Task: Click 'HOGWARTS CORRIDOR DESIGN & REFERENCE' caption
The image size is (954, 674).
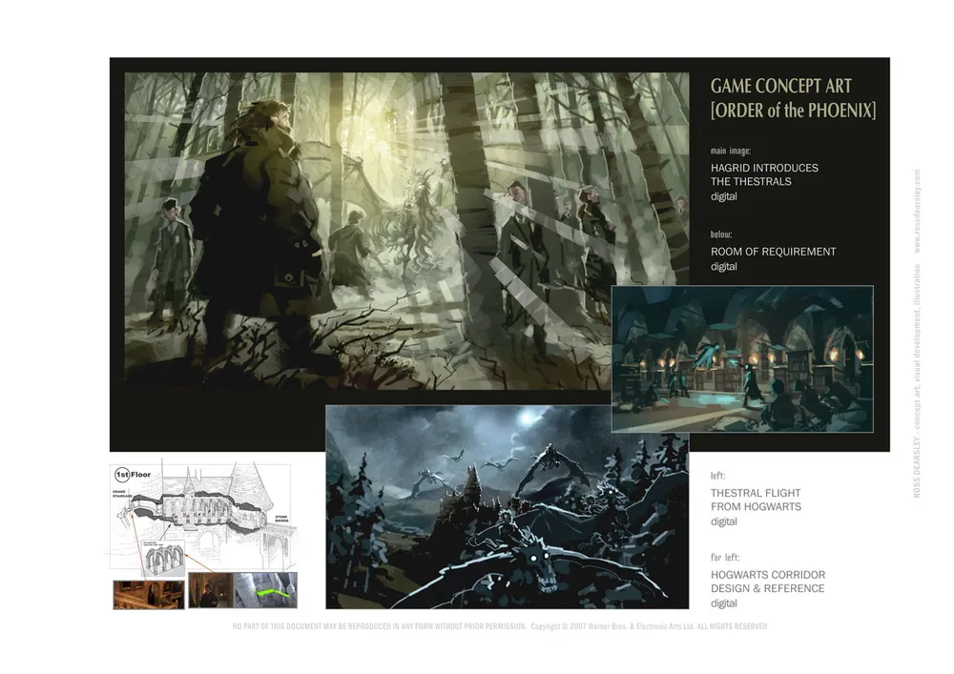Action: click(x=767, y=582)
